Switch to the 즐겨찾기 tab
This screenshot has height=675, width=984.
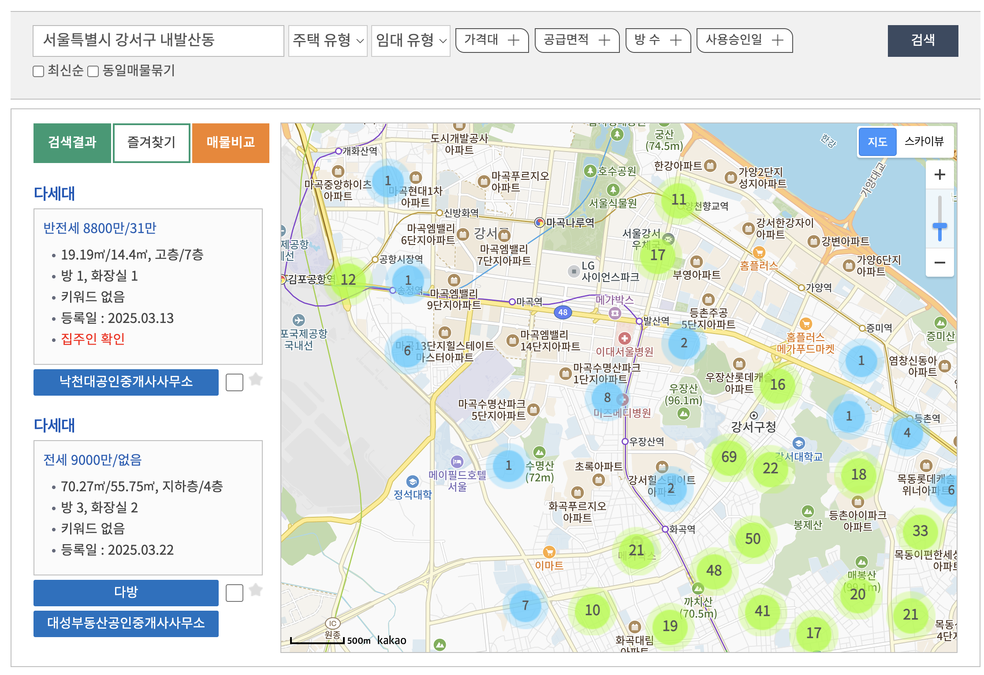(151, 142)
